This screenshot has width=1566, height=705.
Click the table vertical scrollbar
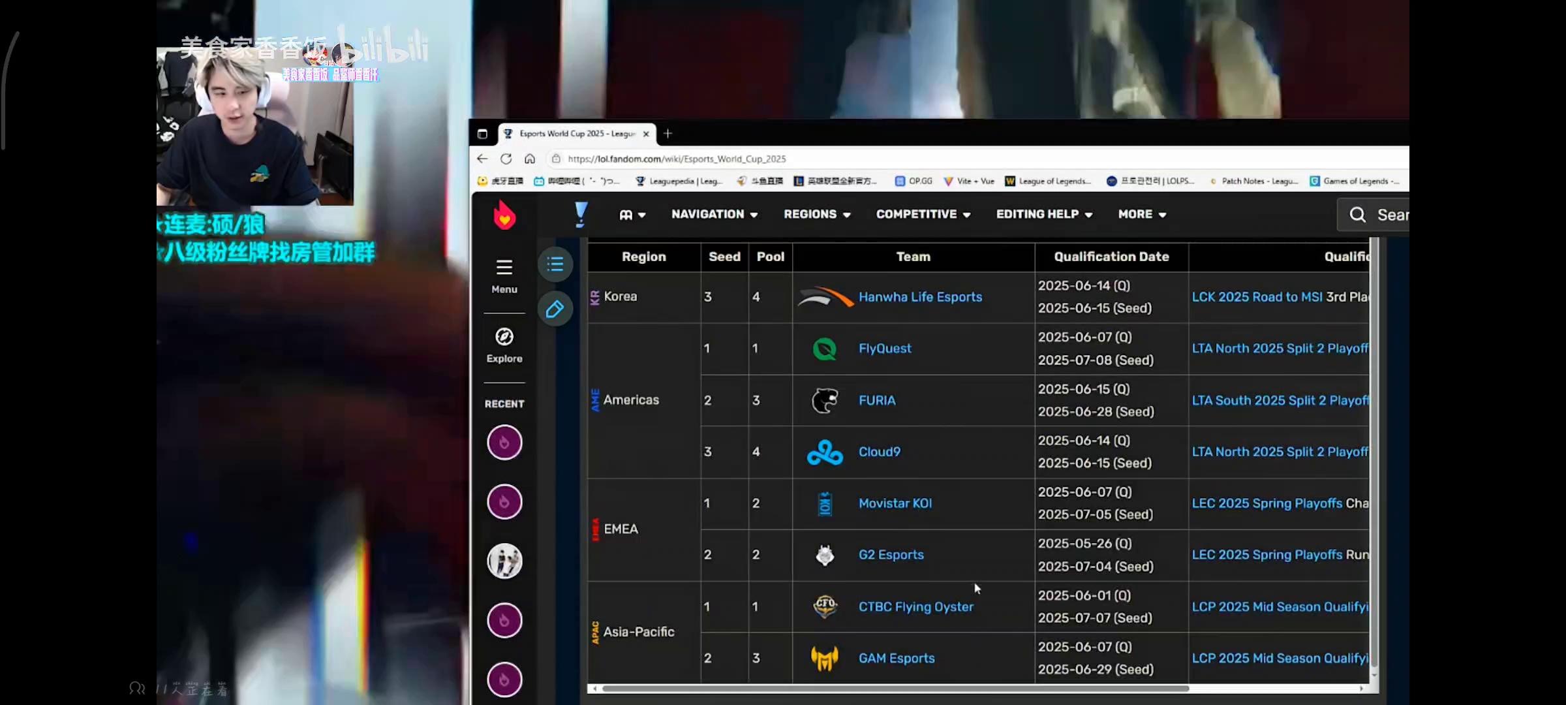[x=1374, y=450]
